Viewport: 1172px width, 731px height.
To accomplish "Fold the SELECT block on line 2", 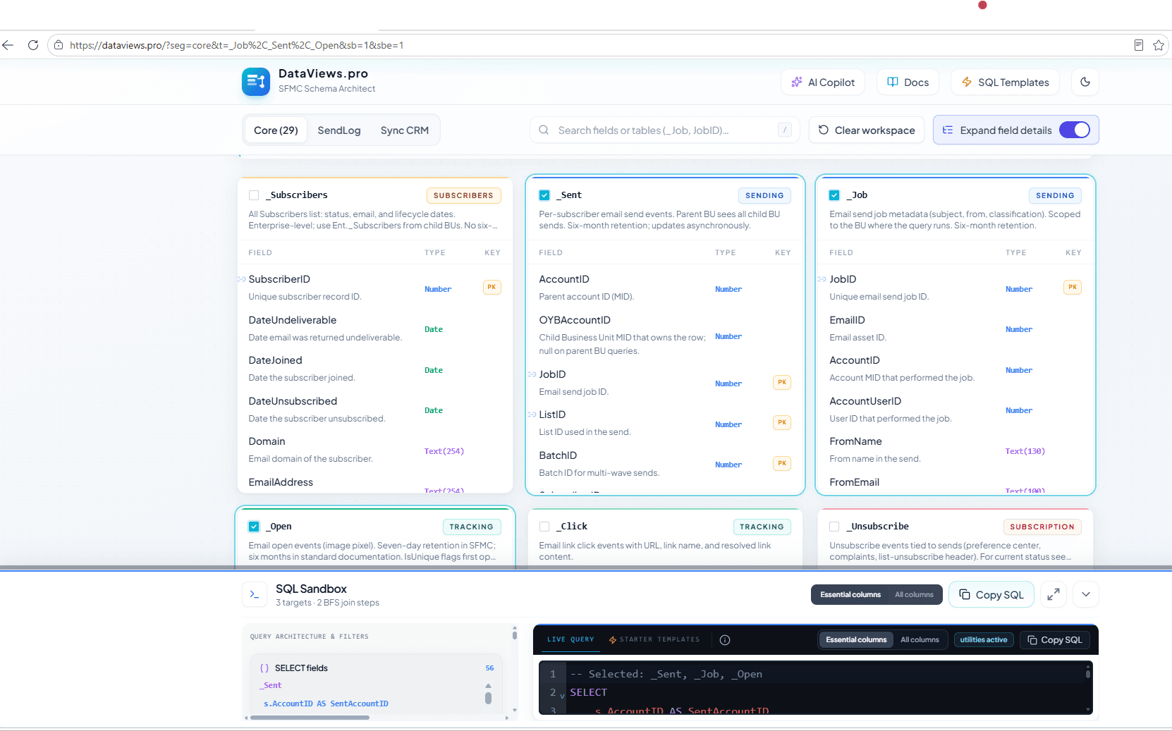I will point(562,695).
